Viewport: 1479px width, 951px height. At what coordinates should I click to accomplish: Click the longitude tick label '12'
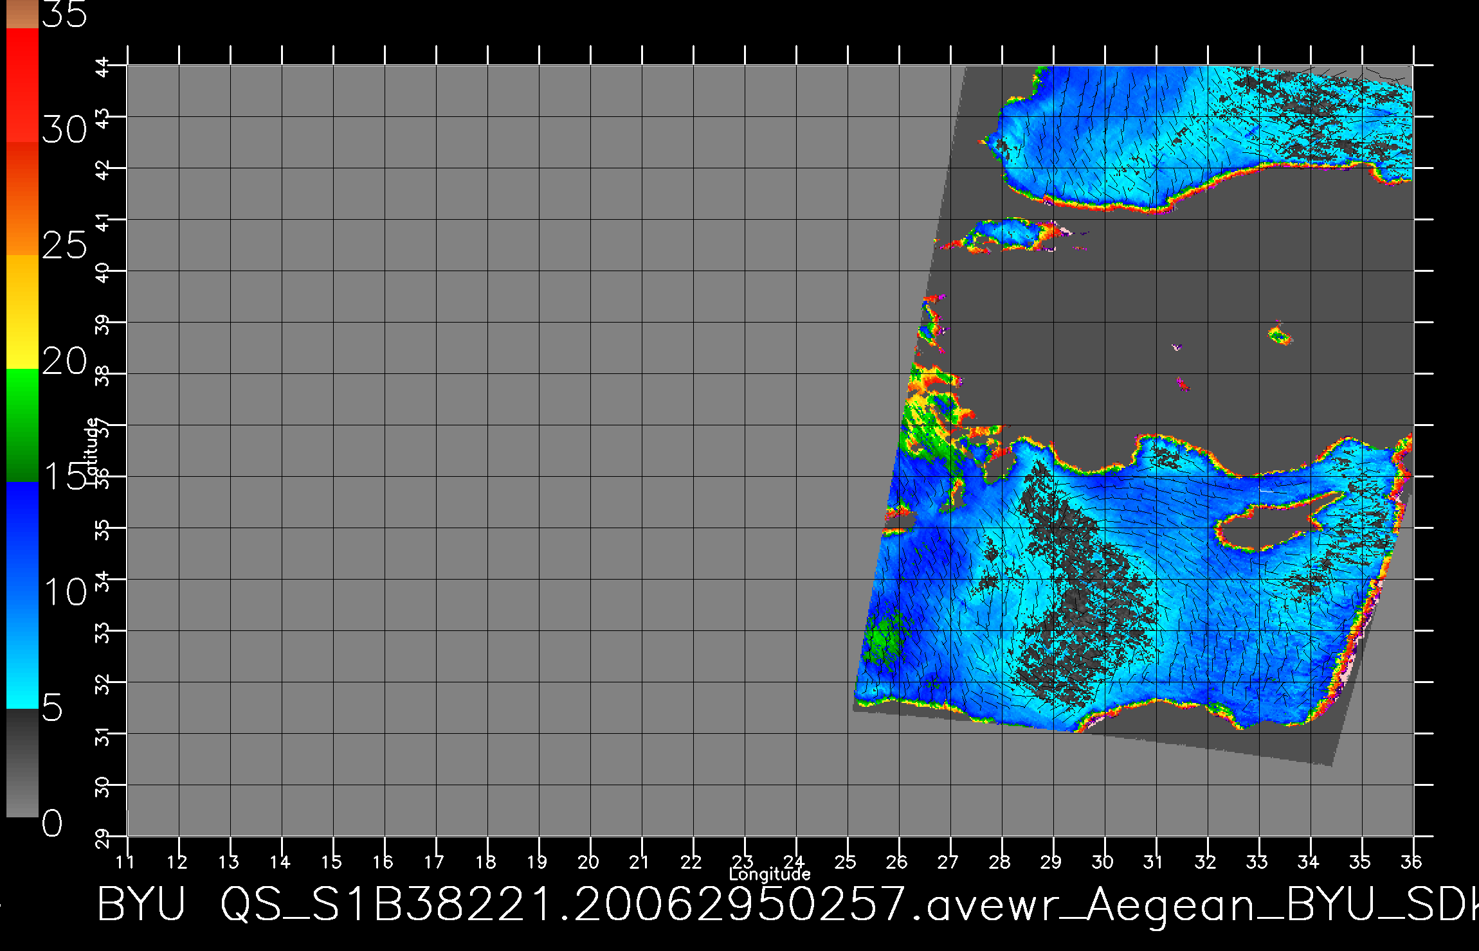coord(177,862)
